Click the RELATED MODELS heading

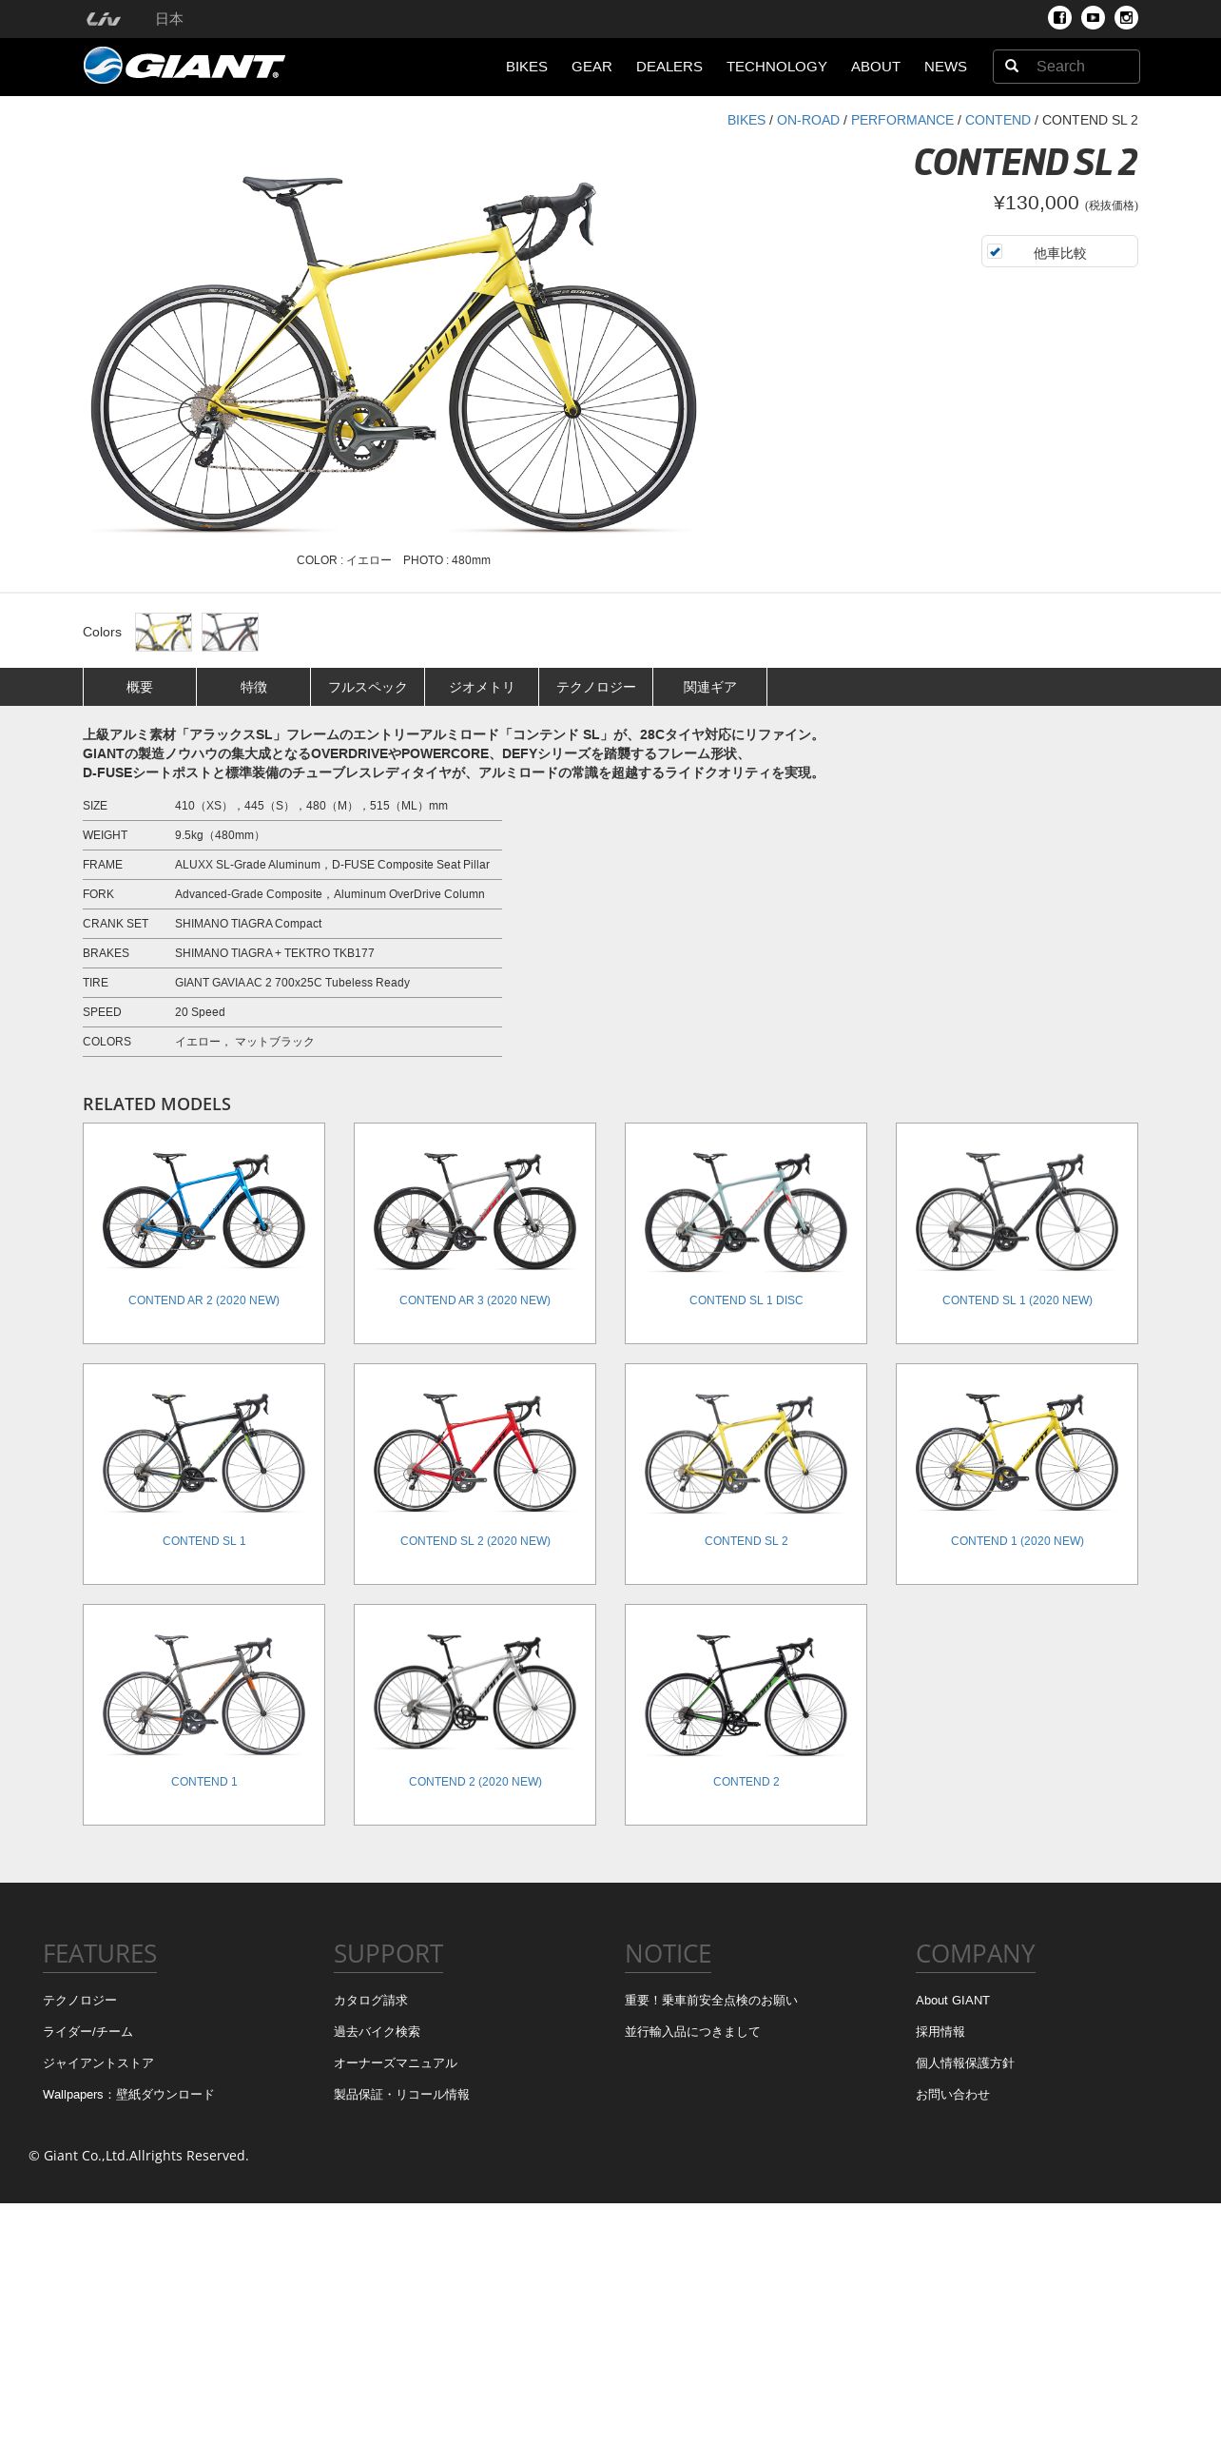pos(157,1104)
